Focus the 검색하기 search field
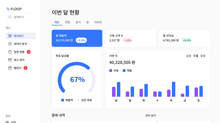This screenshot has height=123, width=220. [x=21, y=17]
